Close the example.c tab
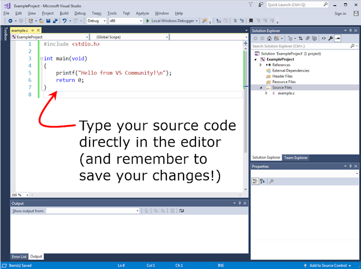The image size is (361, 269). (x=39, y=30)
